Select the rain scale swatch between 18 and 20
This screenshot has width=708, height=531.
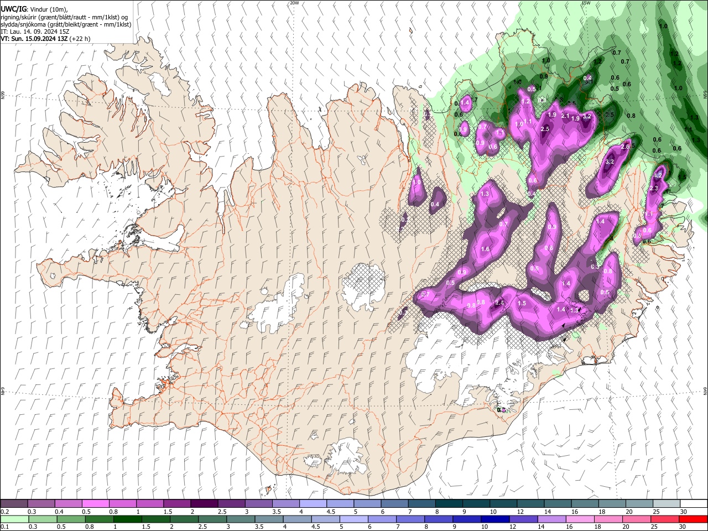[x=608, y=519]
